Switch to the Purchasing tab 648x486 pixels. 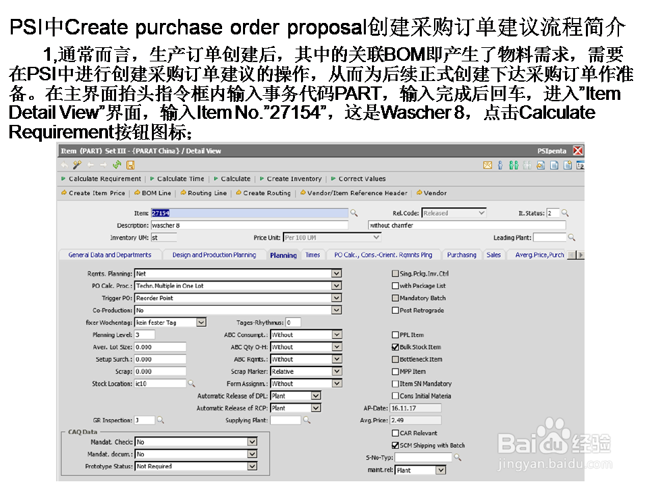point(461,254)
